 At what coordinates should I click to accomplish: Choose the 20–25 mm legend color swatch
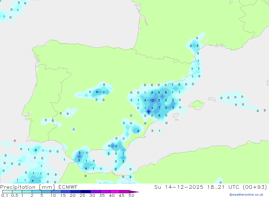tap(76, 192)
